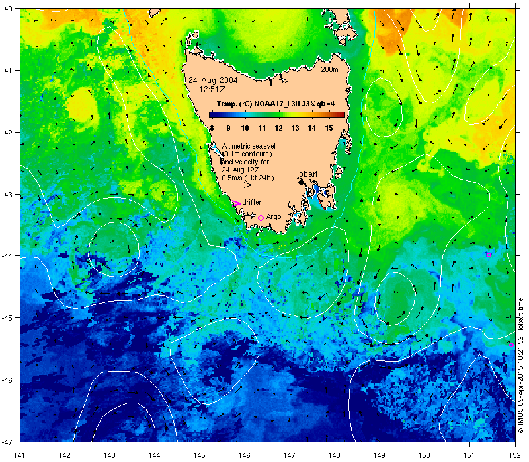Click the '24-Aug-2004' date label
The height and width of the screenshot is (462, 529).
click(213, 81)
